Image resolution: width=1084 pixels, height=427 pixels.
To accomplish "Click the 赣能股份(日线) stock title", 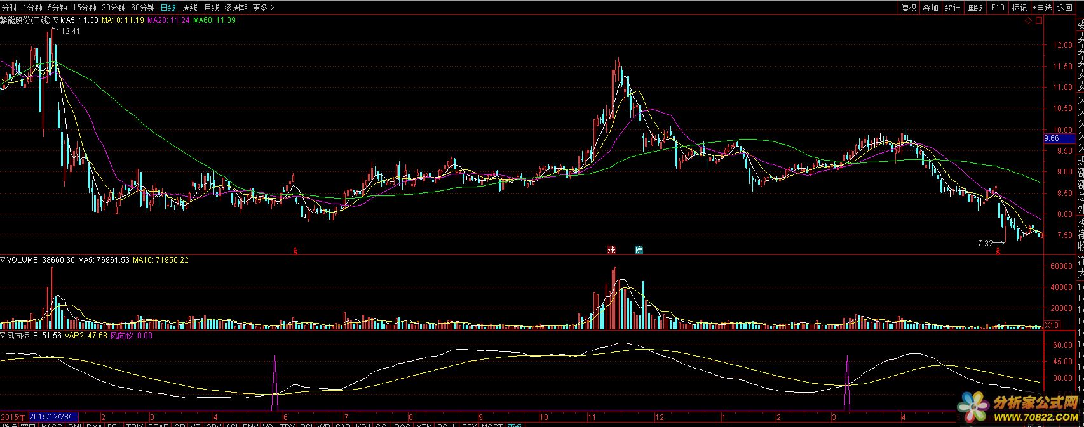I will (x=25, y=20).
